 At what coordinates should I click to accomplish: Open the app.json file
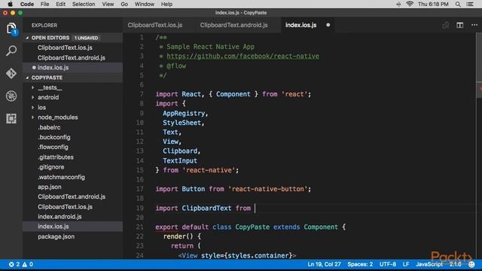click(x=73, y=187)
